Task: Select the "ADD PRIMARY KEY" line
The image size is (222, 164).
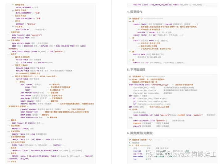Action: [x=39, y=93]
